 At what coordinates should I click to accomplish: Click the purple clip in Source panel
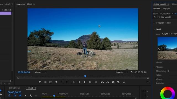(6, 13)
